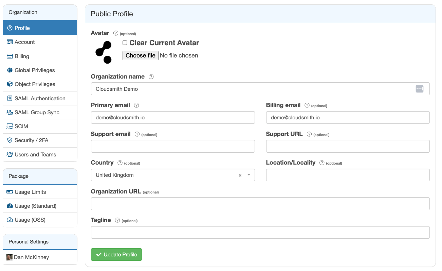
Task: Click the Profile user-circle icon in sidebar
Action: pyautogui.click(x=10, y=28)
